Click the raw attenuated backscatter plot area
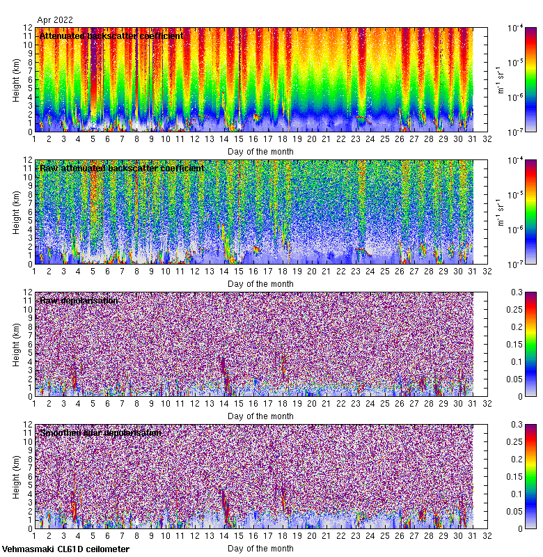The image size is (543, 557). pos(260,212)
